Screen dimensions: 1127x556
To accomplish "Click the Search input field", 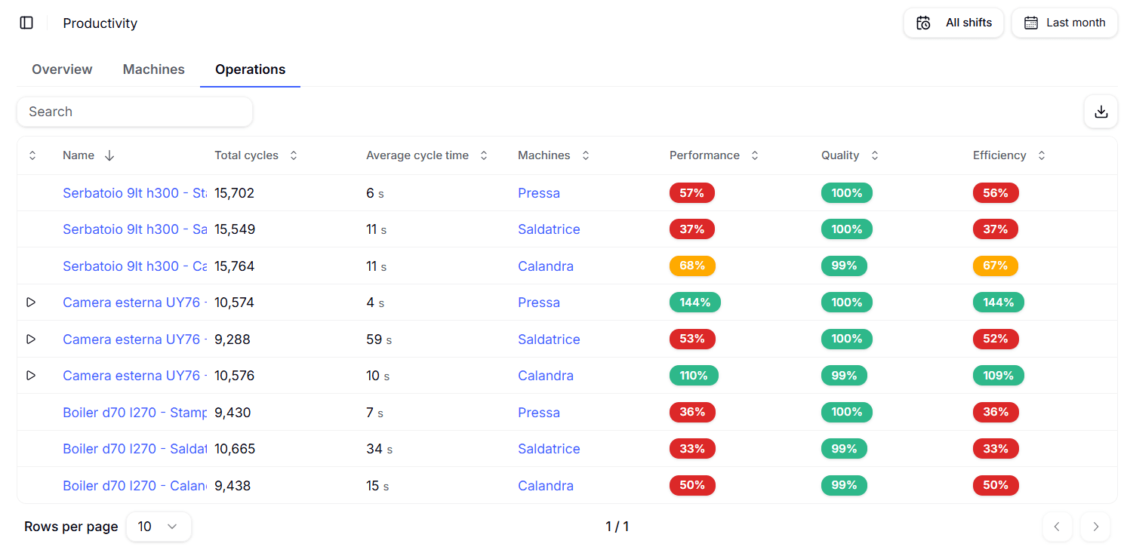I will pyautogui.click(x=134, y=112).
